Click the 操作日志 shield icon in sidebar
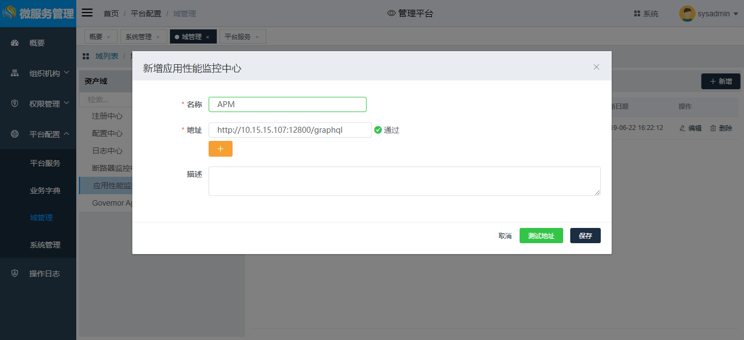744x340 pixels. 15,274
